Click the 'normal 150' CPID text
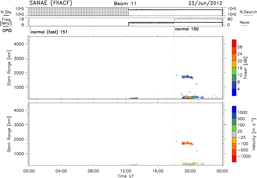This screenshot has height=178, width=257. 187,29
